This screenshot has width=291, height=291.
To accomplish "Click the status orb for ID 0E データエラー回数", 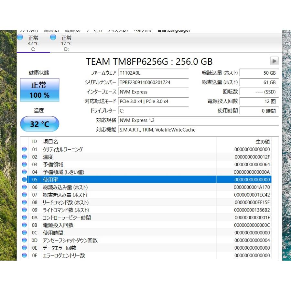I will pos(24,248).
